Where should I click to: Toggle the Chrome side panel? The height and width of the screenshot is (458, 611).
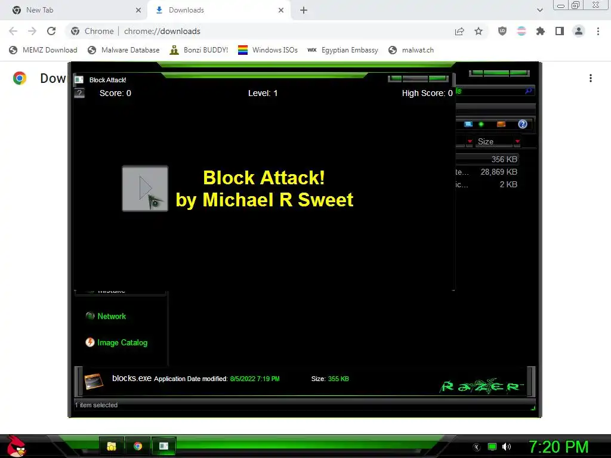560,31
